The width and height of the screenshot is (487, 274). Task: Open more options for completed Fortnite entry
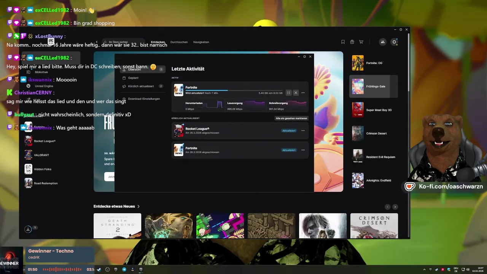pyautogui.click(x=303, y=150)
